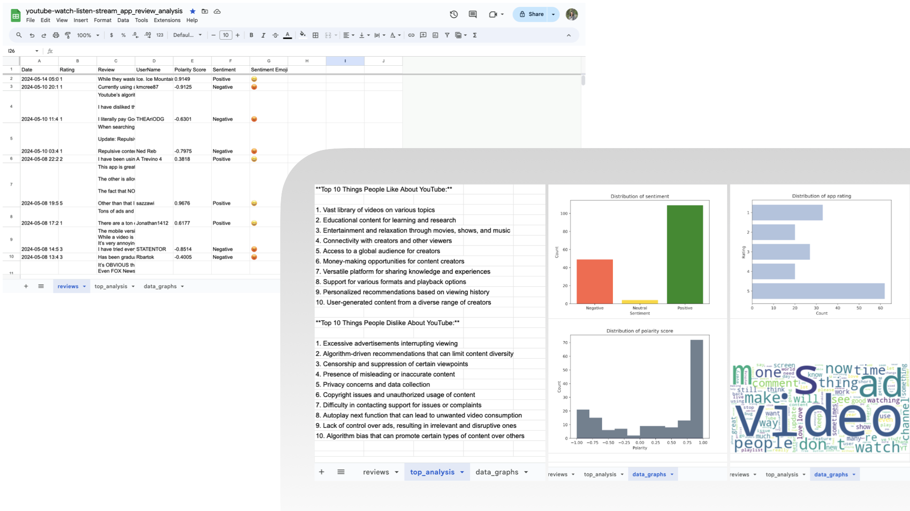The height and width of the screenshot is (511, 910).
Task: Open the zoom 100% dropdown
Action: coord(88,35)
